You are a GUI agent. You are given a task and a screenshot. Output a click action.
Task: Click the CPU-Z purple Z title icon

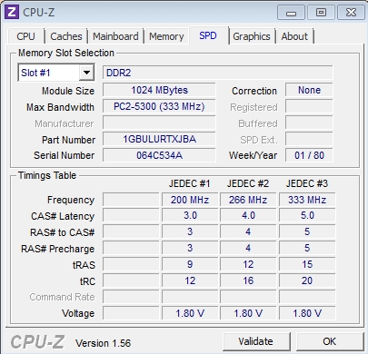click(12, 13)
